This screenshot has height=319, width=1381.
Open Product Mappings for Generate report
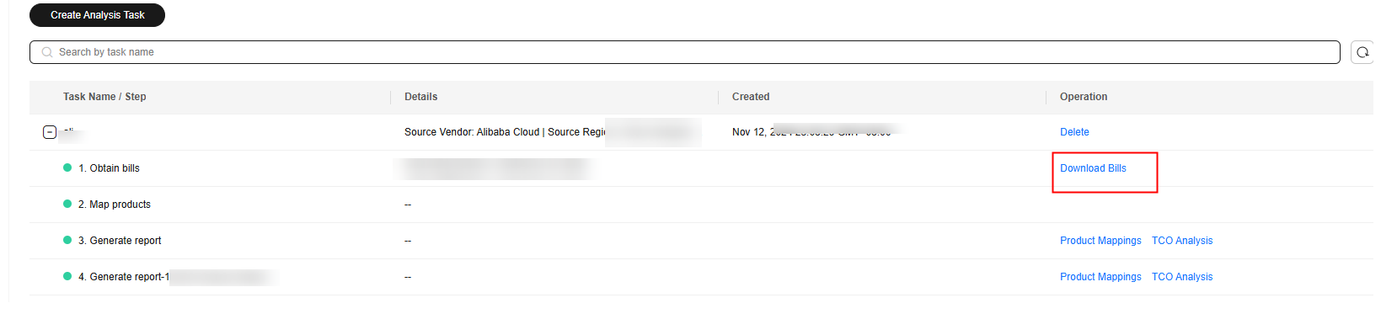pos(1100,241)
